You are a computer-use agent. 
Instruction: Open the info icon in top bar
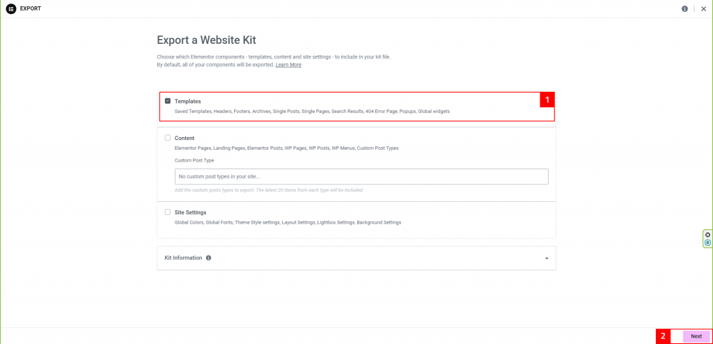pos(685,8)
